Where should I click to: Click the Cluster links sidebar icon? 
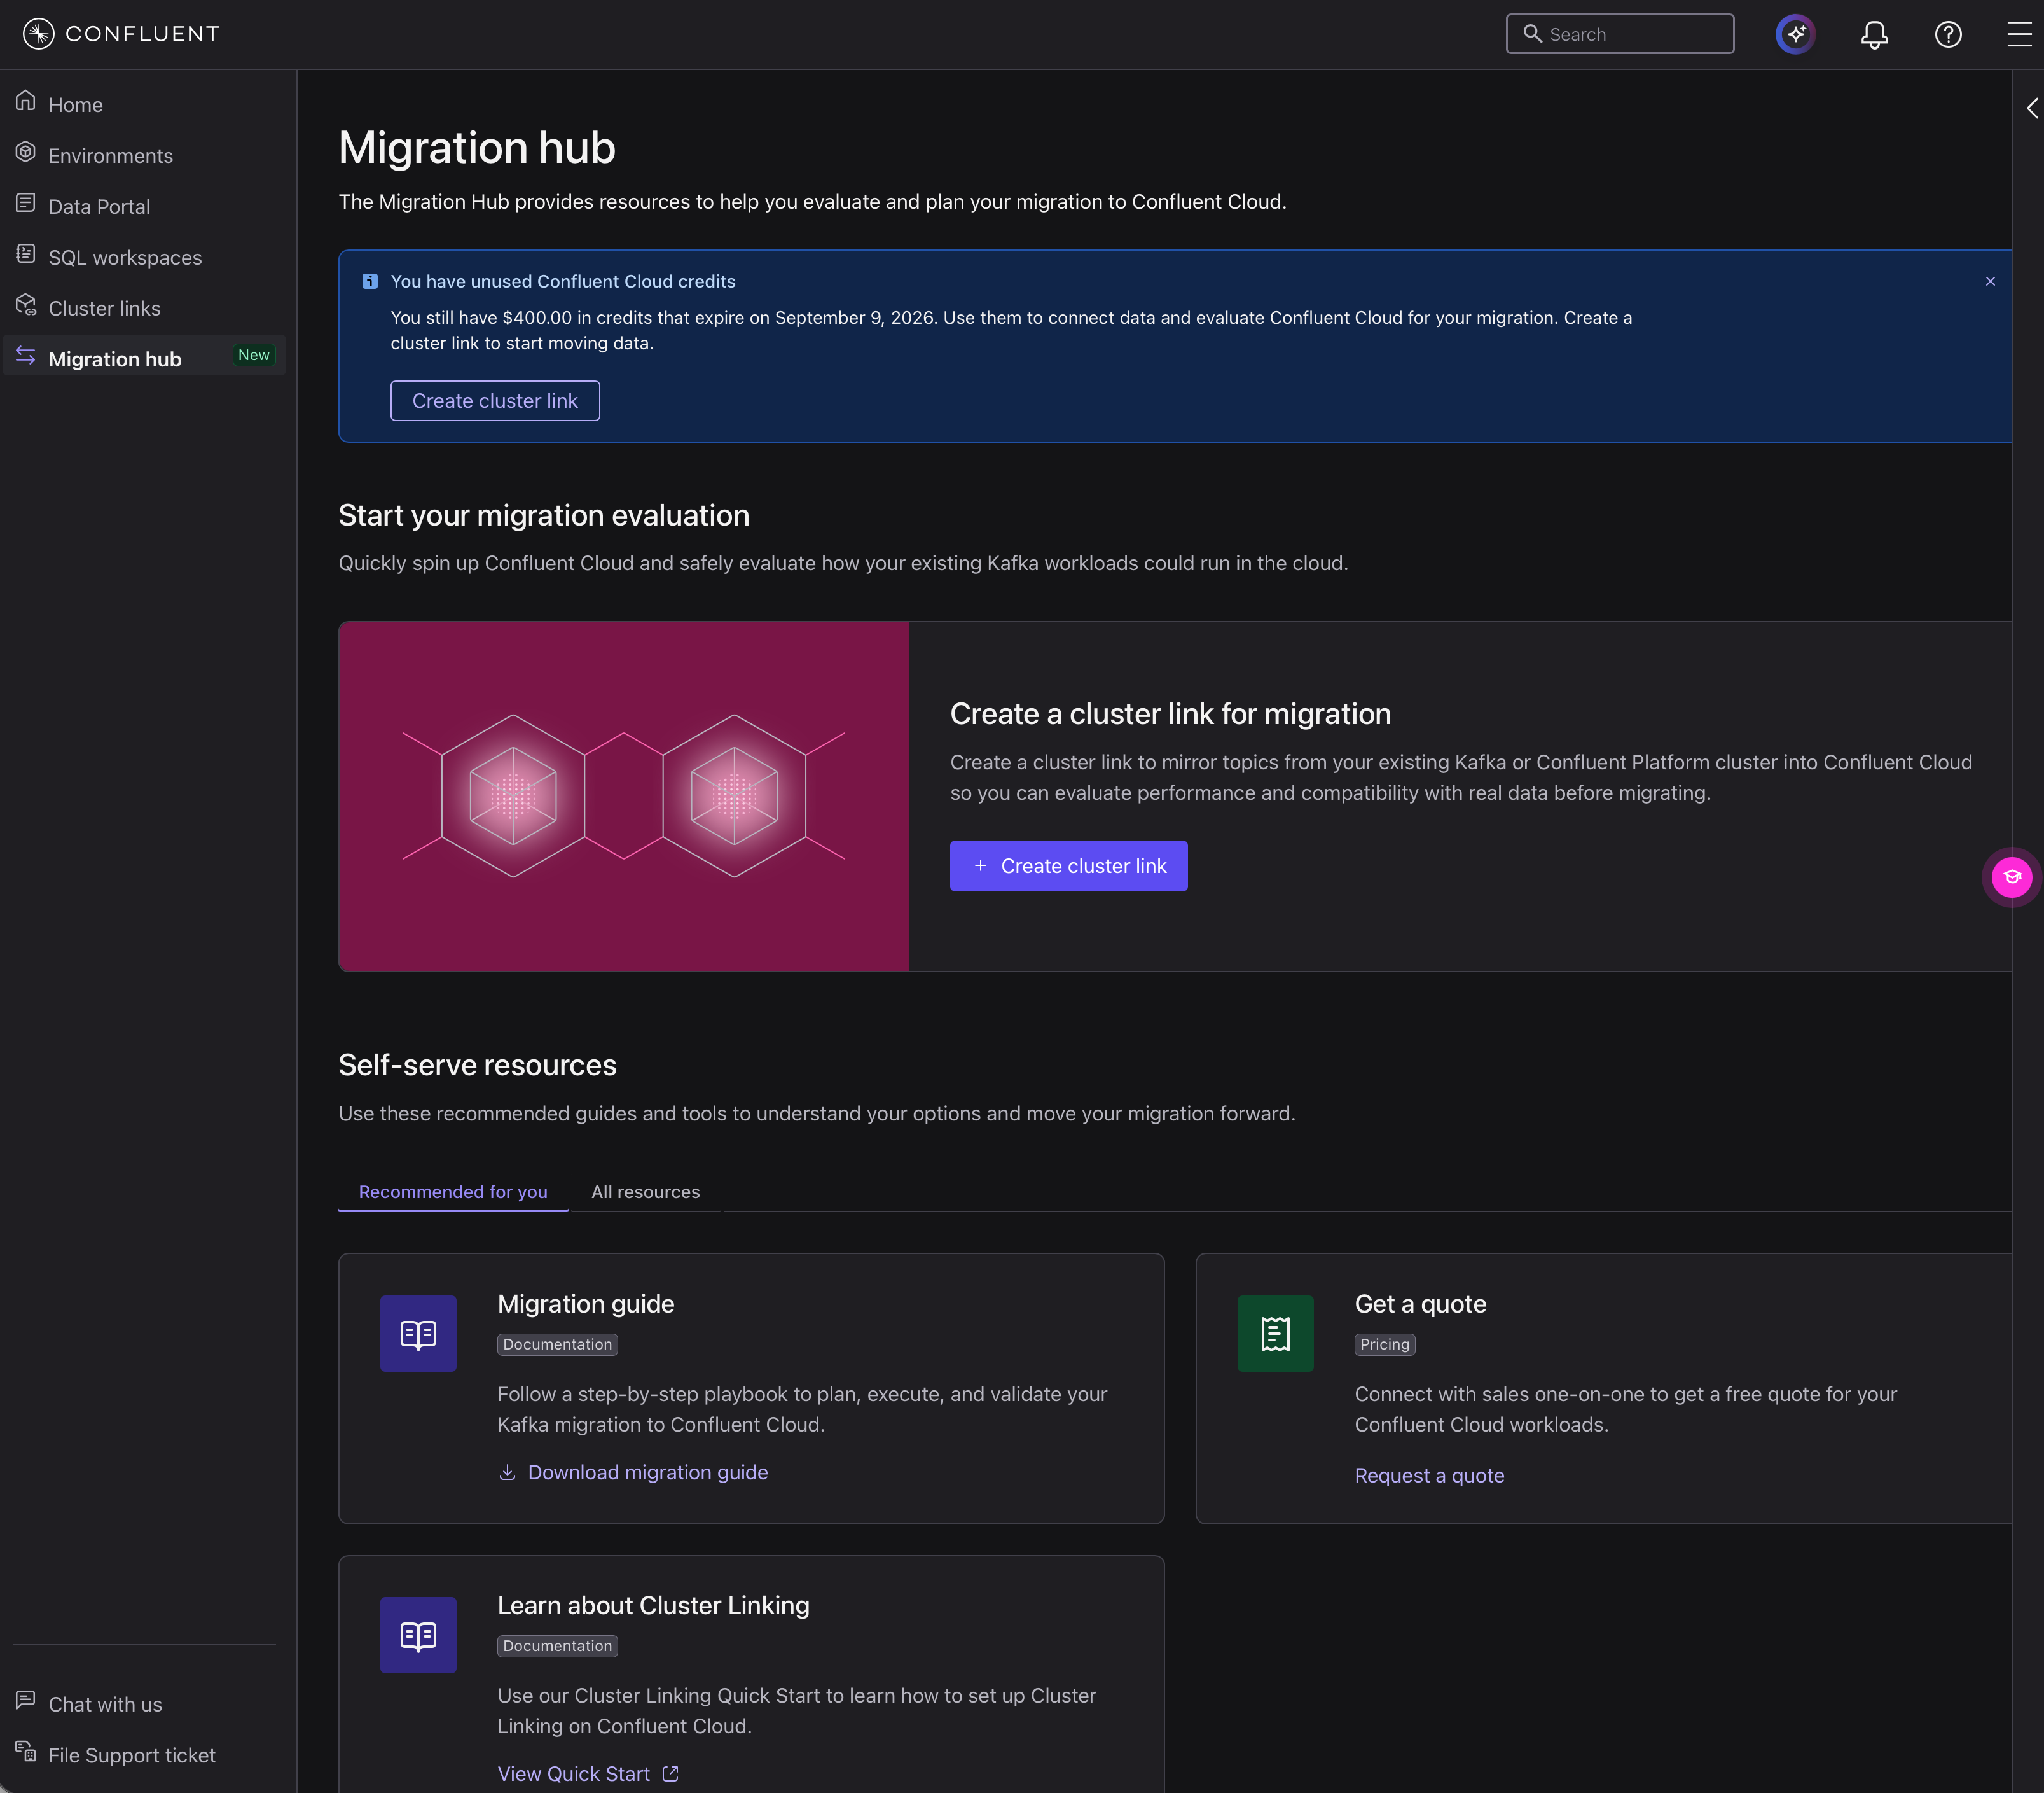tap(26, 305)
